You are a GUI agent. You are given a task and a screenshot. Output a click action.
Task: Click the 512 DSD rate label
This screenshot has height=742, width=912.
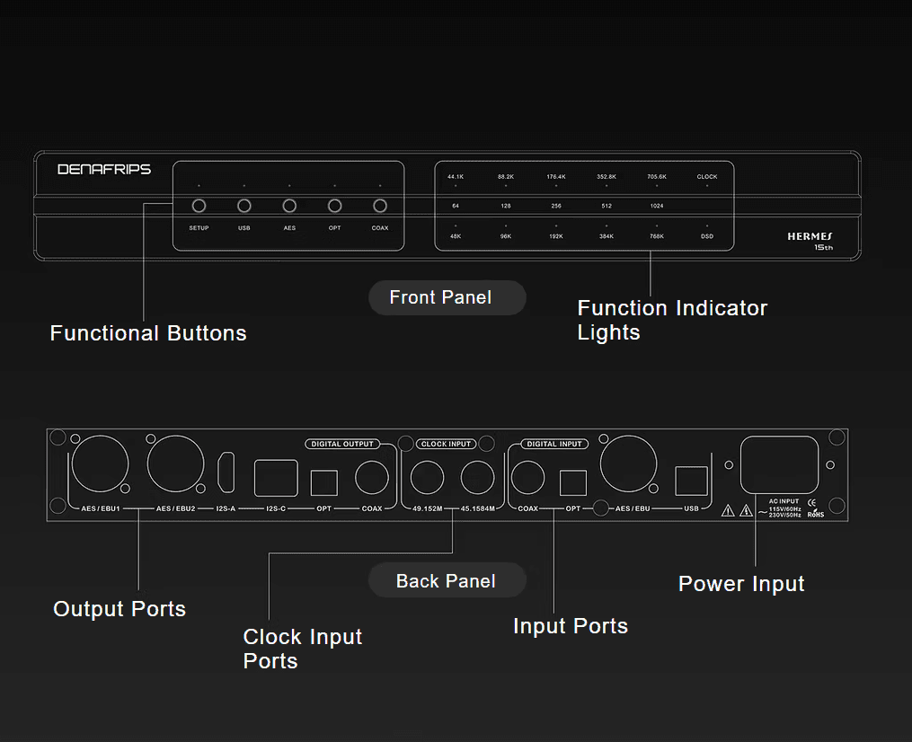[x=607, y=206]
